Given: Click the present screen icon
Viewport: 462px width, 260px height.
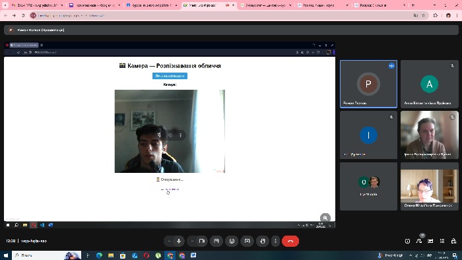Looking at the screenshot, I should [x=247, y=241].
